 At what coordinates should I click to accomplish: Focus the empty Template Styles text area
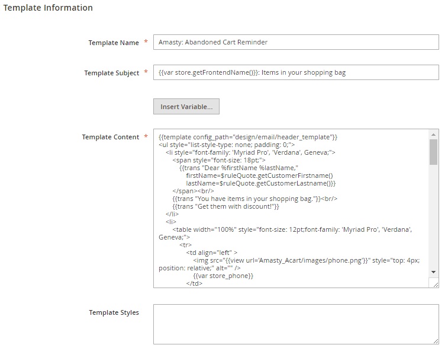click(x=295, y=324)
